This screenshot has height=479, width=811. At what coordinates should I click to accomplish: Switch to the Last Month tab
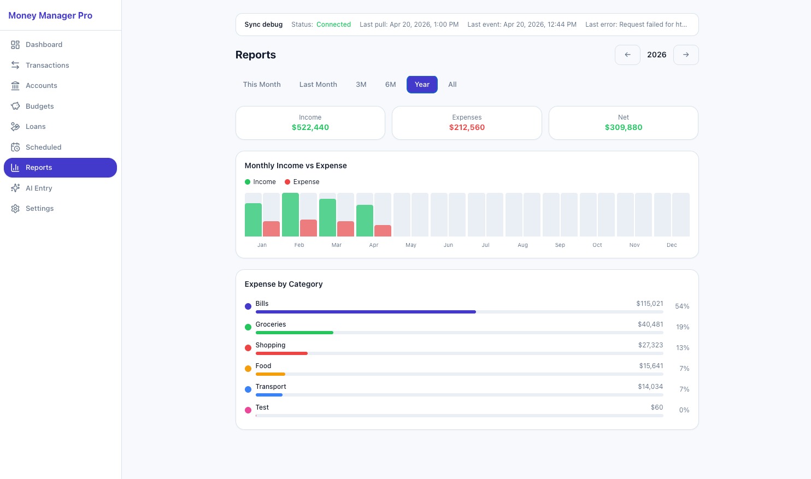(318, 85)
